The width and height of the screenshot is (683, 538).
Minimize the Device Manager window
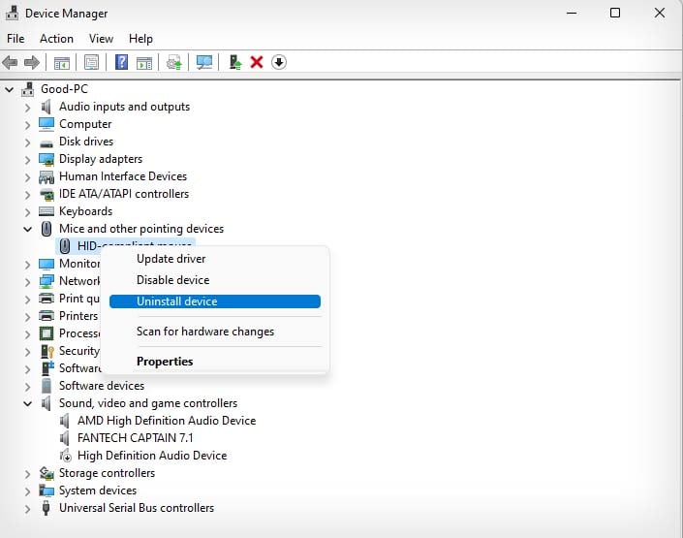(x=572, y=13)
